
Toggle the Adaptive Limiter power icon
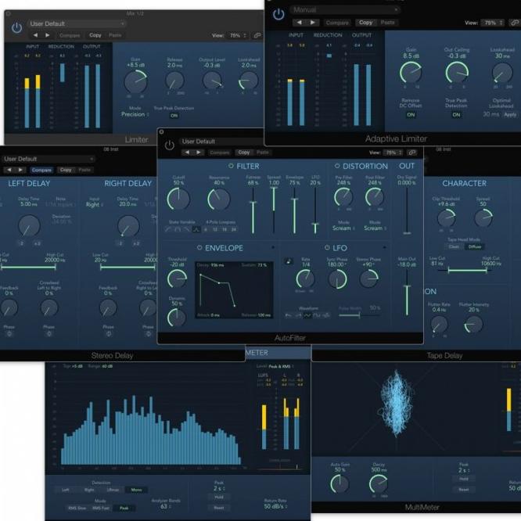[278, 14]
